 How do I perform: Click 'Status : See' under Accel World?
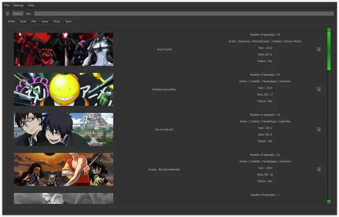pyautogui.click(x=265, y=61)
